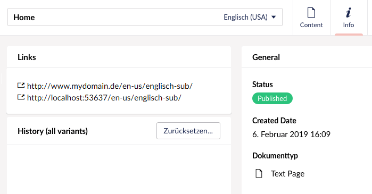Image resolution: width=372 pixels, height=194 pixels.
Task: Click the History (all variants) heading
Action: click(53, 131)
